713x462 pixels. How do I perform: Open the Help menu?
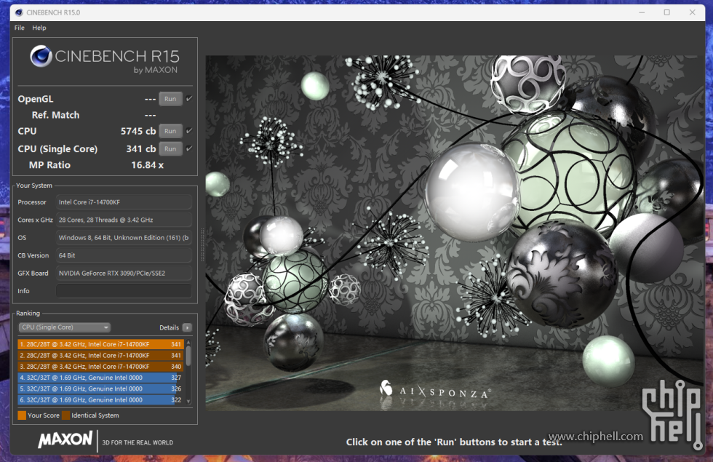39,28
